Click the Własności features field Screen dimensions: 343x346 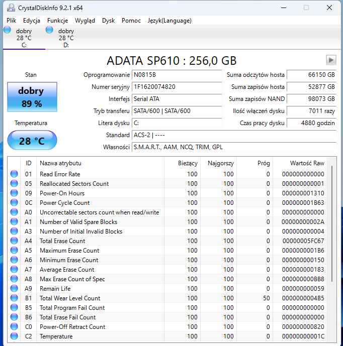tap(234, 147)
